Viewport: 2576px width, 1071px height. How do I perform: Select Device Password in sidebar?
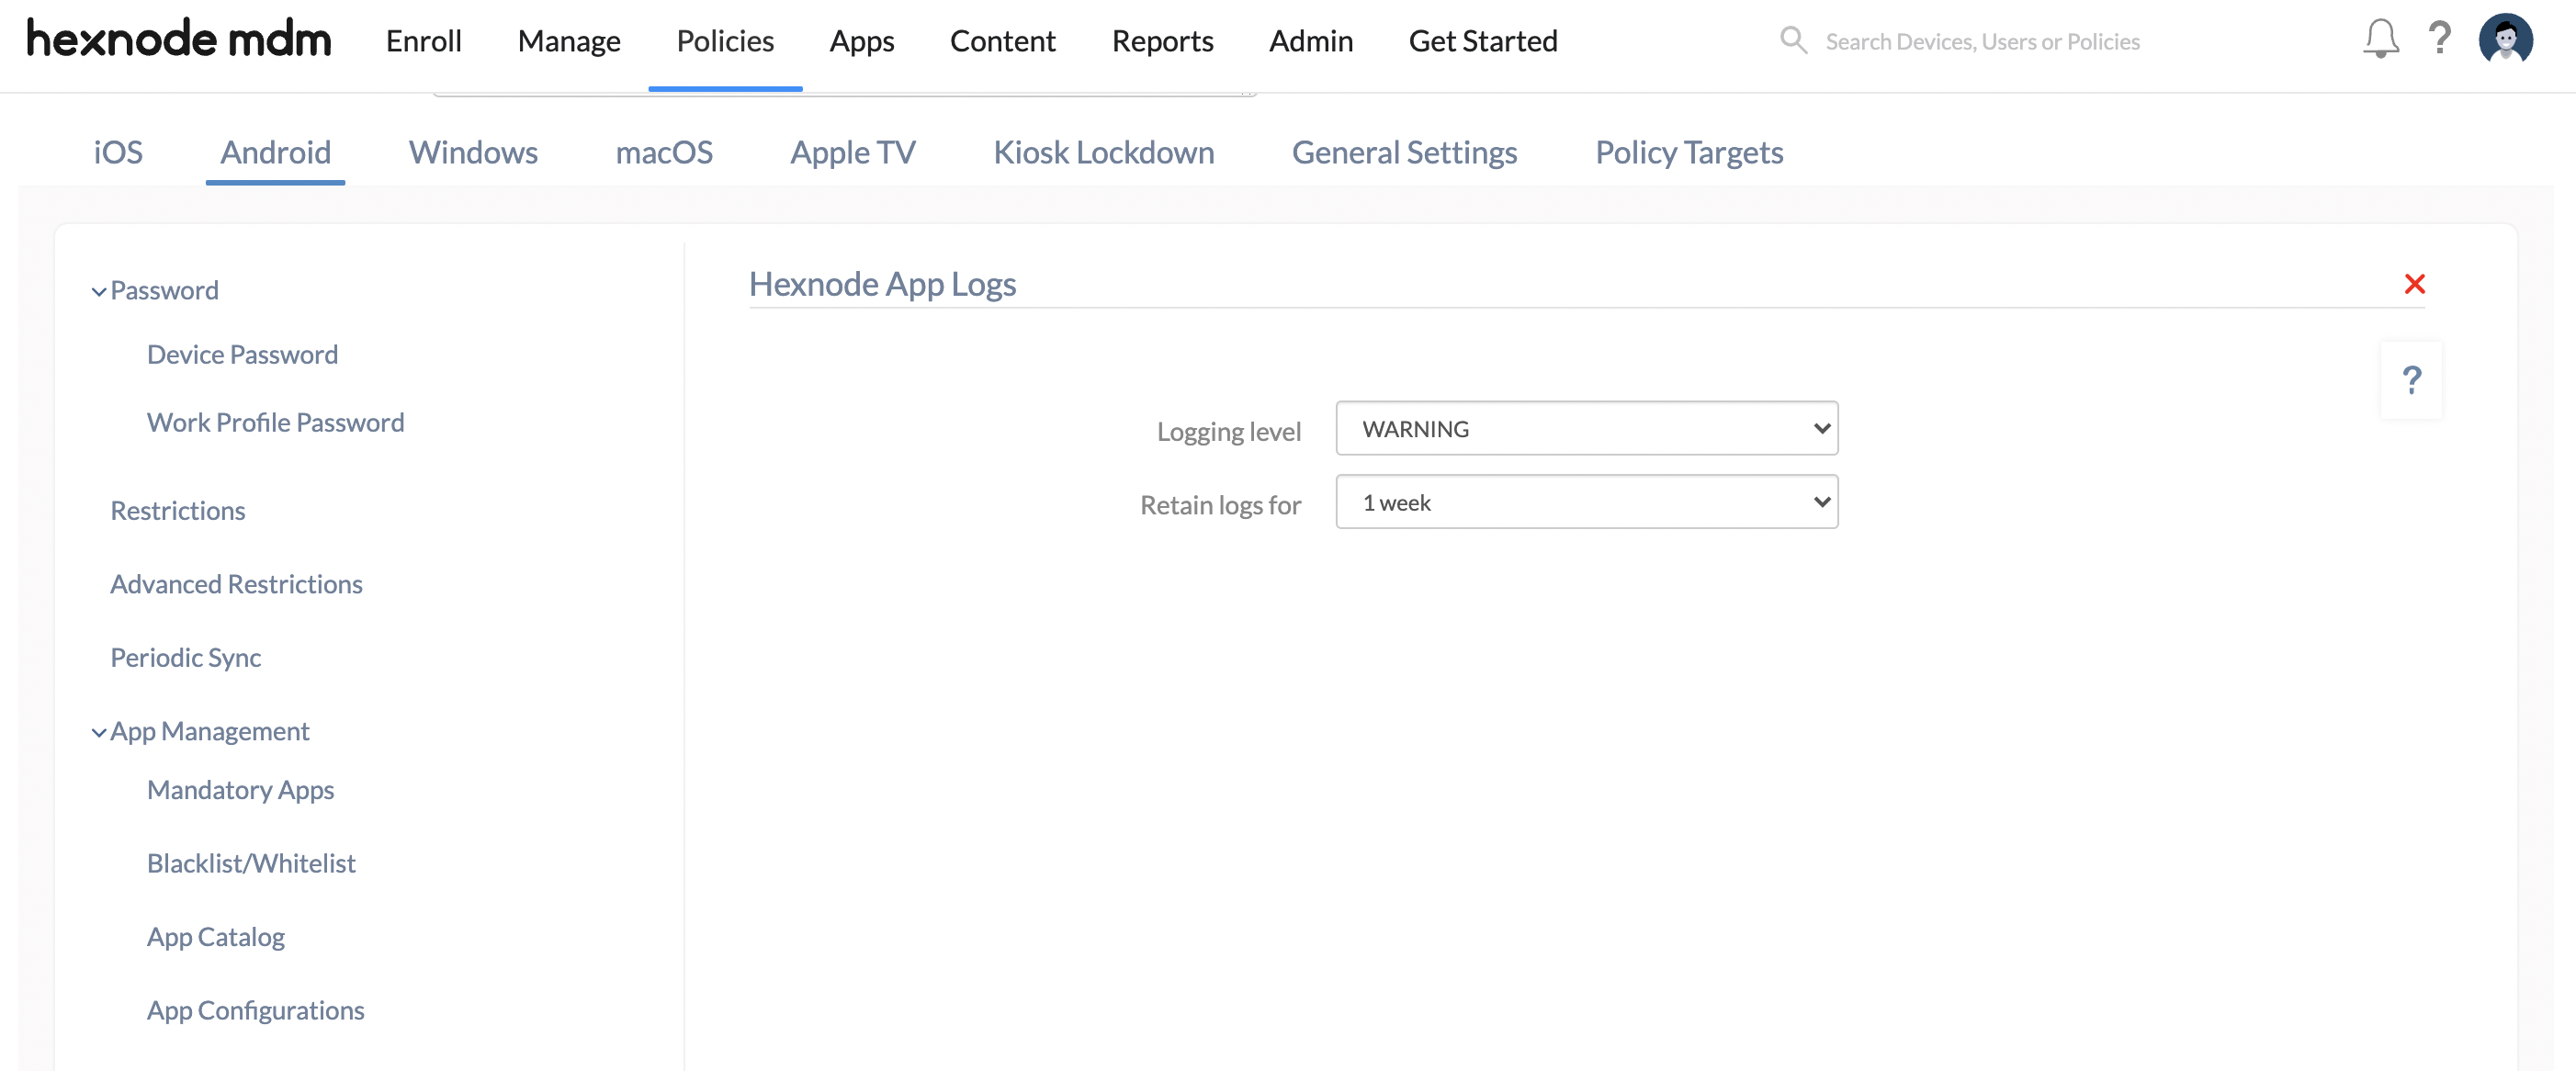tap(242, 354)
